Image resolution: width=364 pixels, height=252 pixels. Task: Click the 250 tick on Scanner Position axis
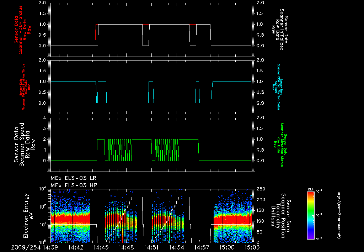point(261,189)
